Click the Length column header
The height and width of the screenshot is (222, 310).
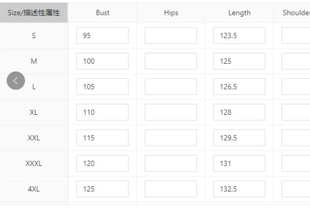pos(239,13)
